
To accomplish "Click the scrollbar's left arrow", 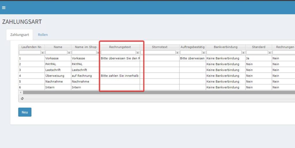I will coord(20,92).
